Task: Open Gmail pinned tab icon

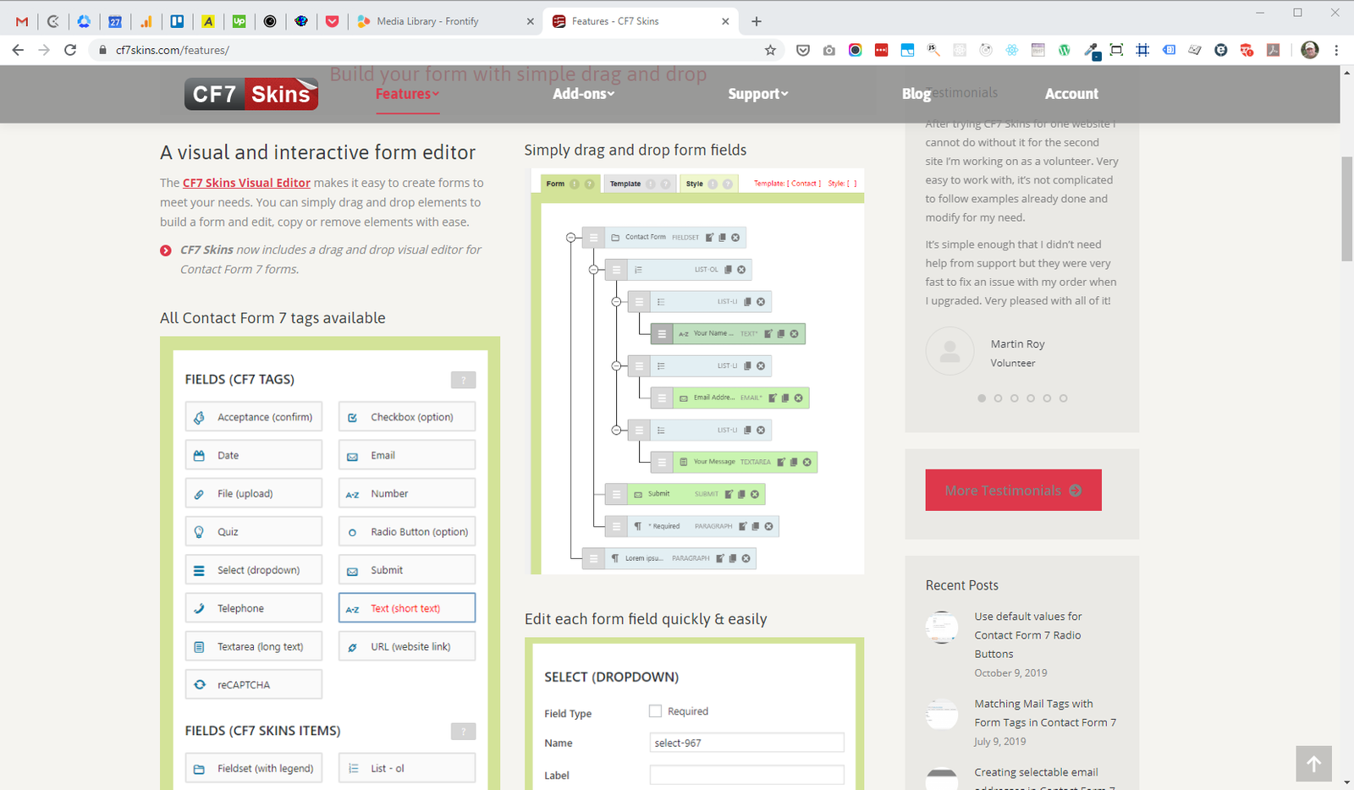Action: point(22,21)
